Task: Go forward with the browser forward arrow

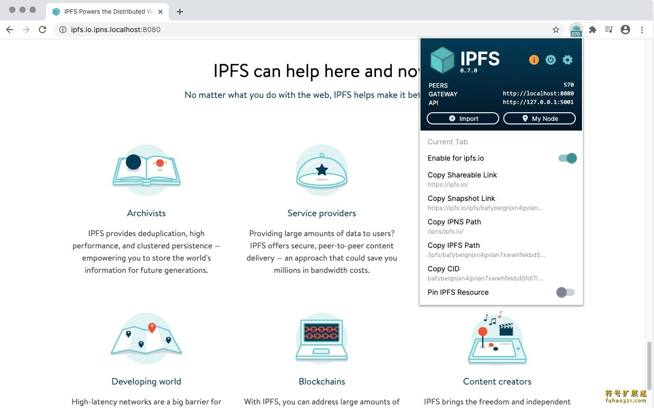Action: click(x=26, y=30)
